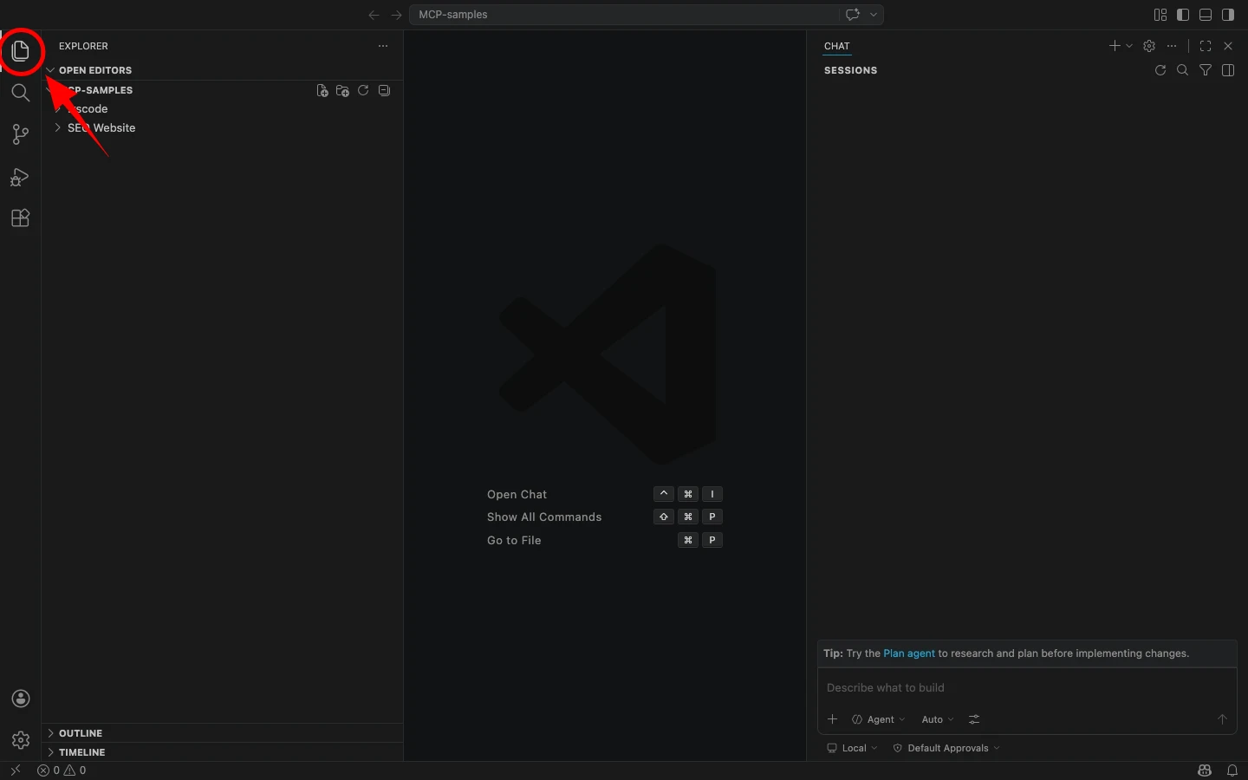This screenshot has height=780, width=1248.
Task: Click the Show All Commands hint
Action: [544, 517]
